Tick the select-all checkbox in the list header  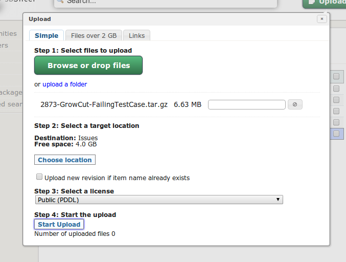click(336, 77)
